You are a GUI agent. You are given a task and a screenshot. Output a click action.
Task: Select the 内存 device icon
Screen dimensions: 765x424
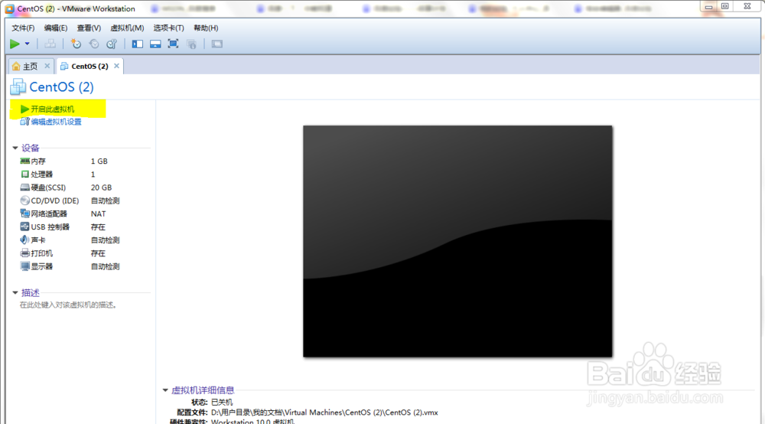(25, 161)
